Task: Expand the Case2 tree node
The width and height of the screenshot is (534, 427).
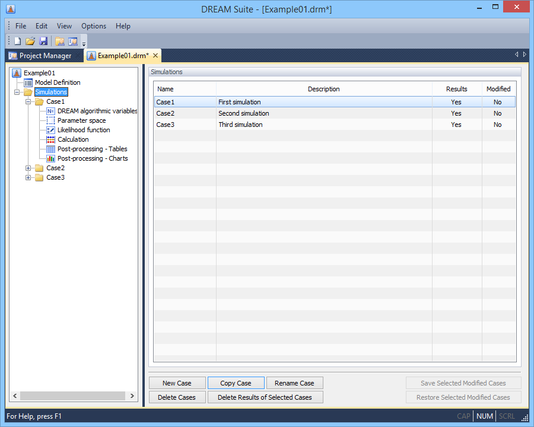Action: 28,168
